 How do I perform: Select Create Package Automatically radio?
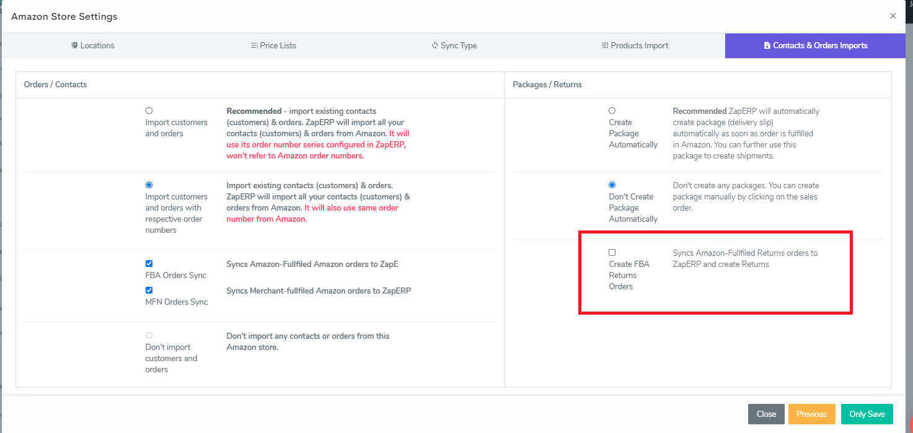(x=612, y=111)
